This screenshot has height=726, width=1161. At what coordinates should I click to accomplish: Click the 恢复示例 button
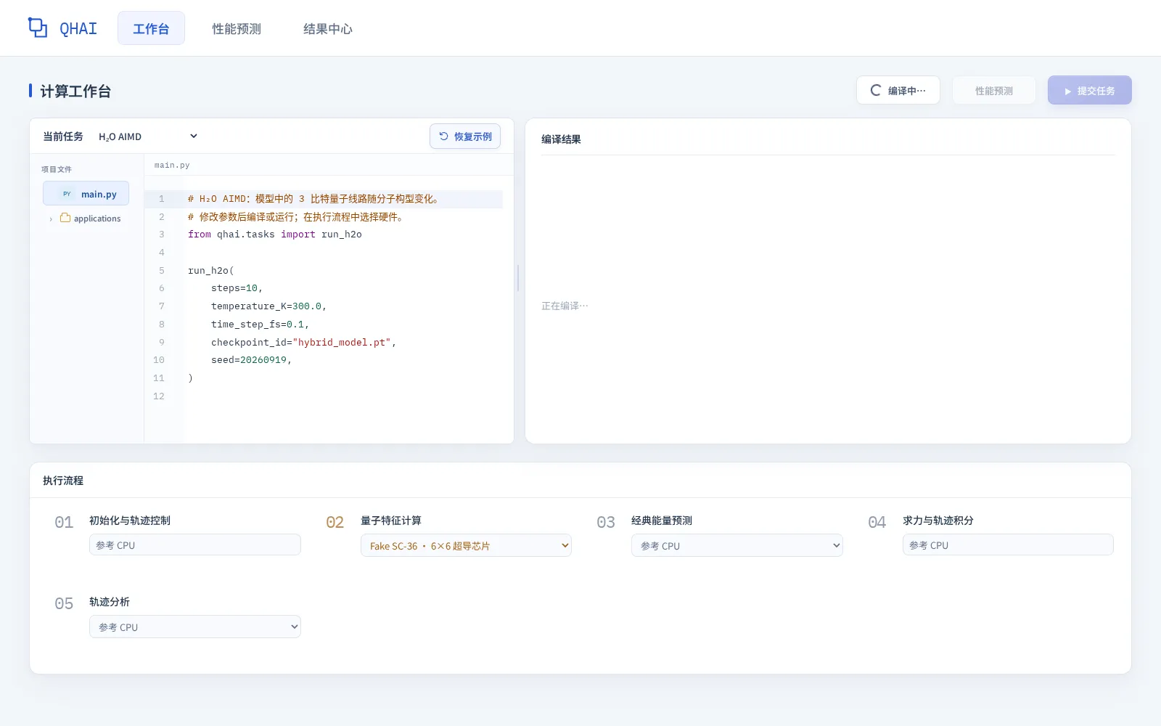[x=465, y=136]
